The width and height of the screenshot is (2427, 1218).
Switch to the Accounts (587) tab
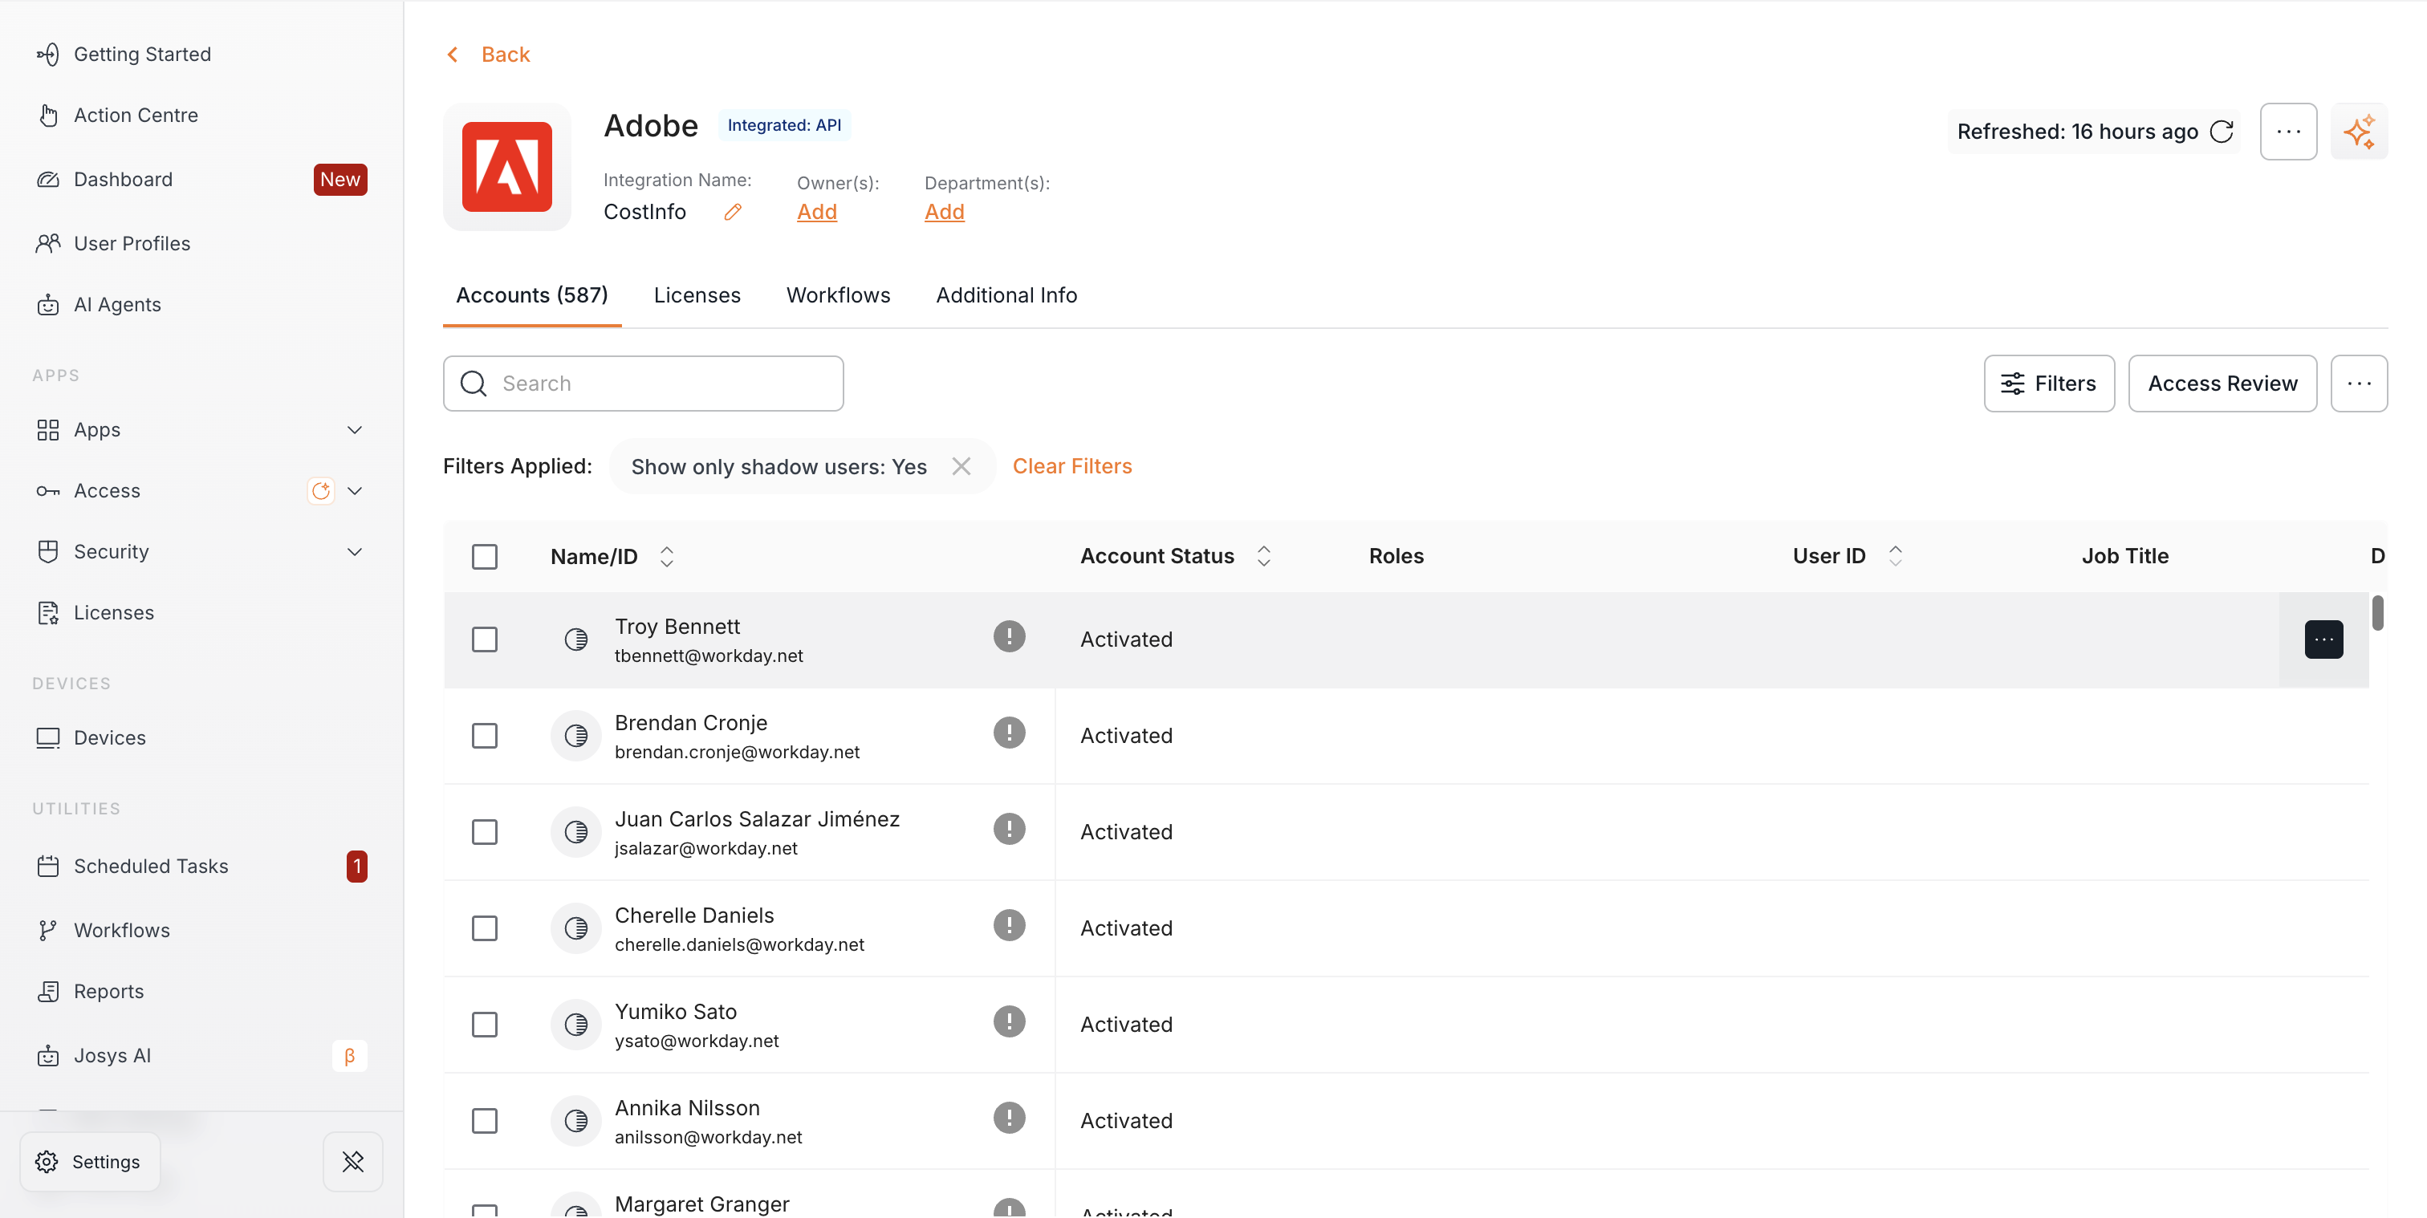pos(531,294)
